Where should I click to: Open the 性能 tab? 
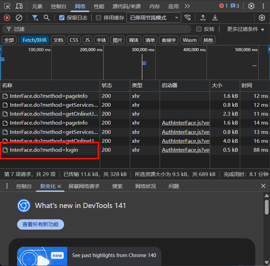pyautogui.click(x=99, y=6)
